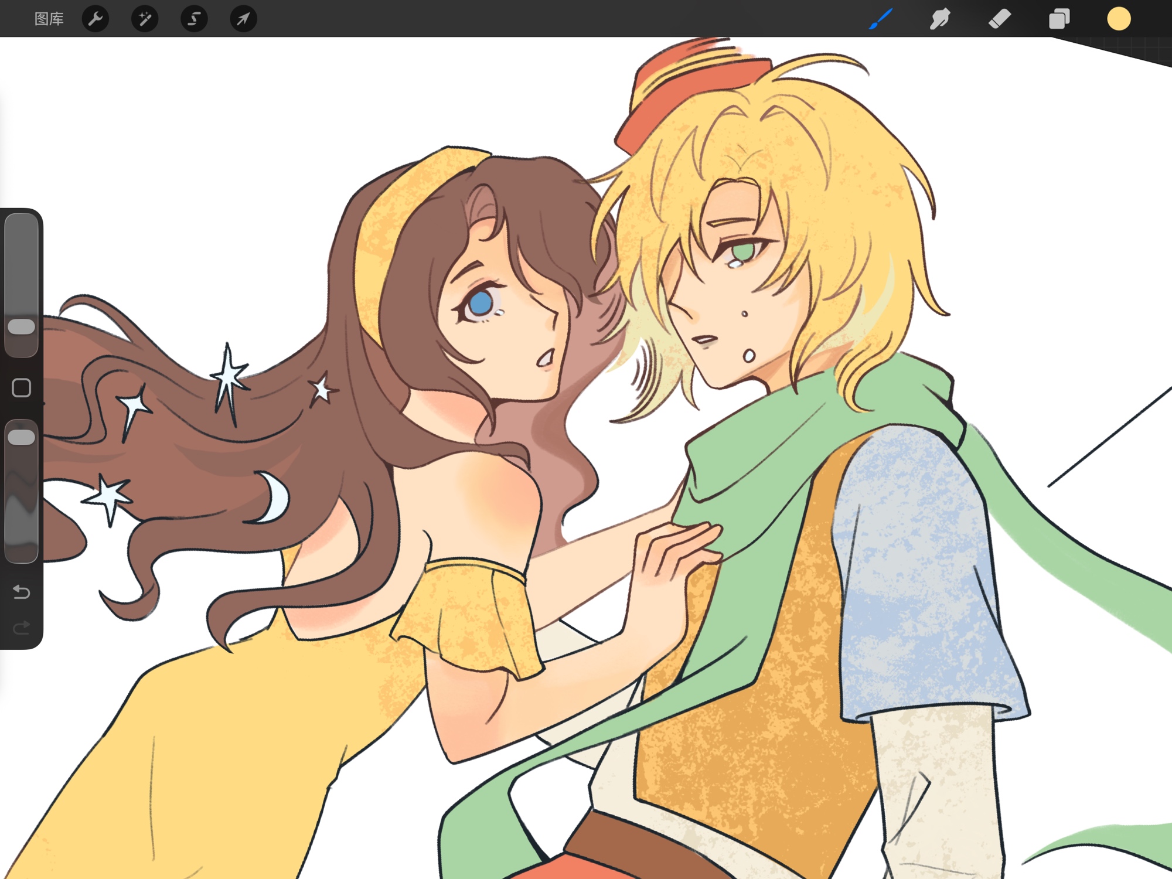Screen dimensions: 1172x879
Task: Open the 图库 gallery
Action: click(x=49, y=19)
